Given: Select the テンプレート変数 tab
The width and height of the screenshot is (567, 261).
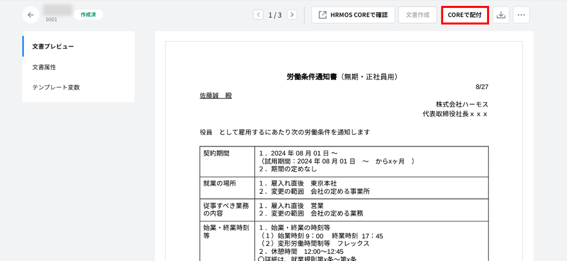Looking at the screenshot, I should coord(78,87).
